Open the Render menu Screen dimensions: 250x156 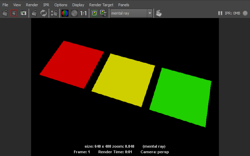(32, 5)
